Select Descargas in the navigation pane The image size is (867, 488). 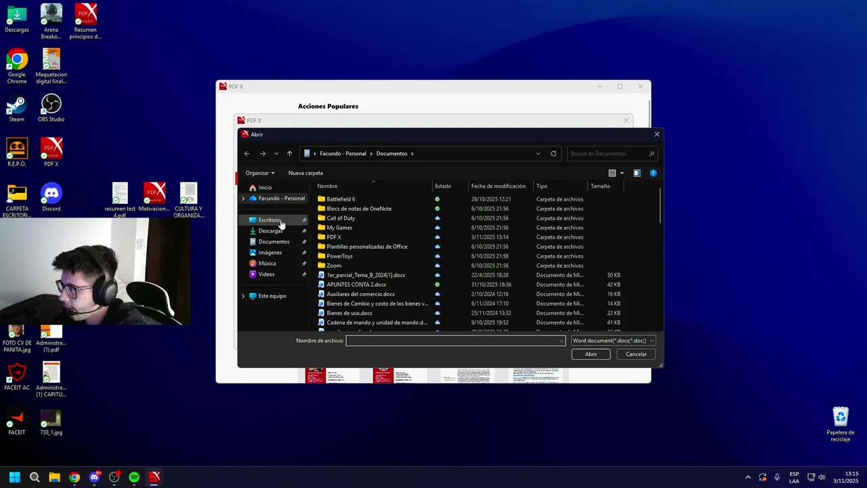270,231
